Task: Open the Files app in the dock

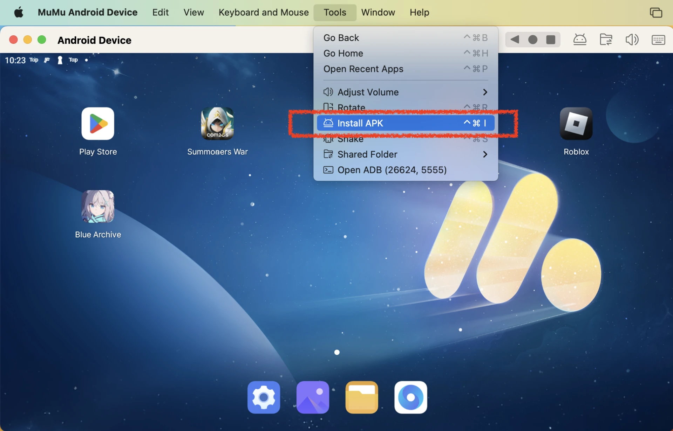Action: (x=362, y=397)
